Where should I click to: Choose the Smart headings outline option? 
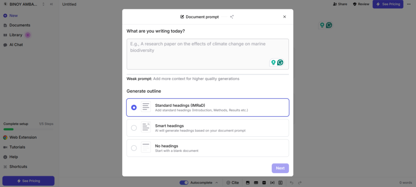pos(134,128)
